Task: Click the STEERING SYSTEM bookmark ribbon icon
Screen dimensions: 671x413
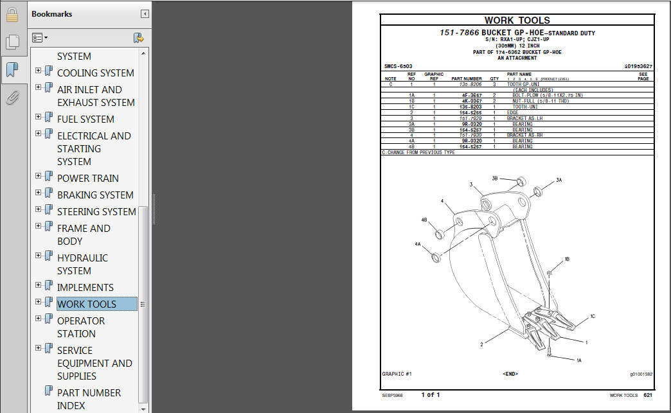Action: tap(49, 209)
